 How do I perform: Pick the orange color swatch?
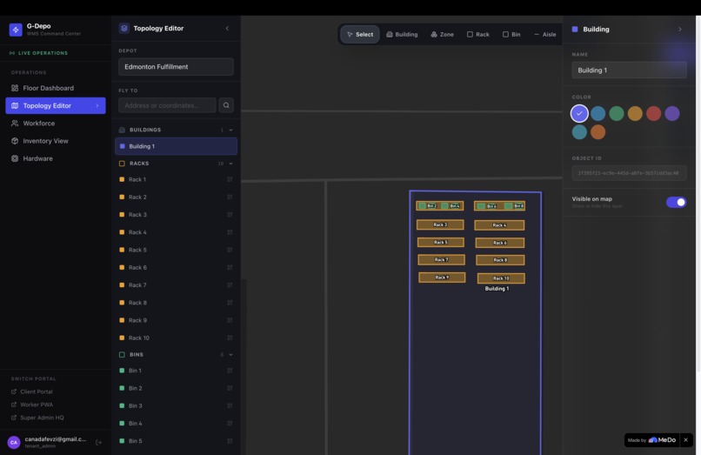pos(598,132)
